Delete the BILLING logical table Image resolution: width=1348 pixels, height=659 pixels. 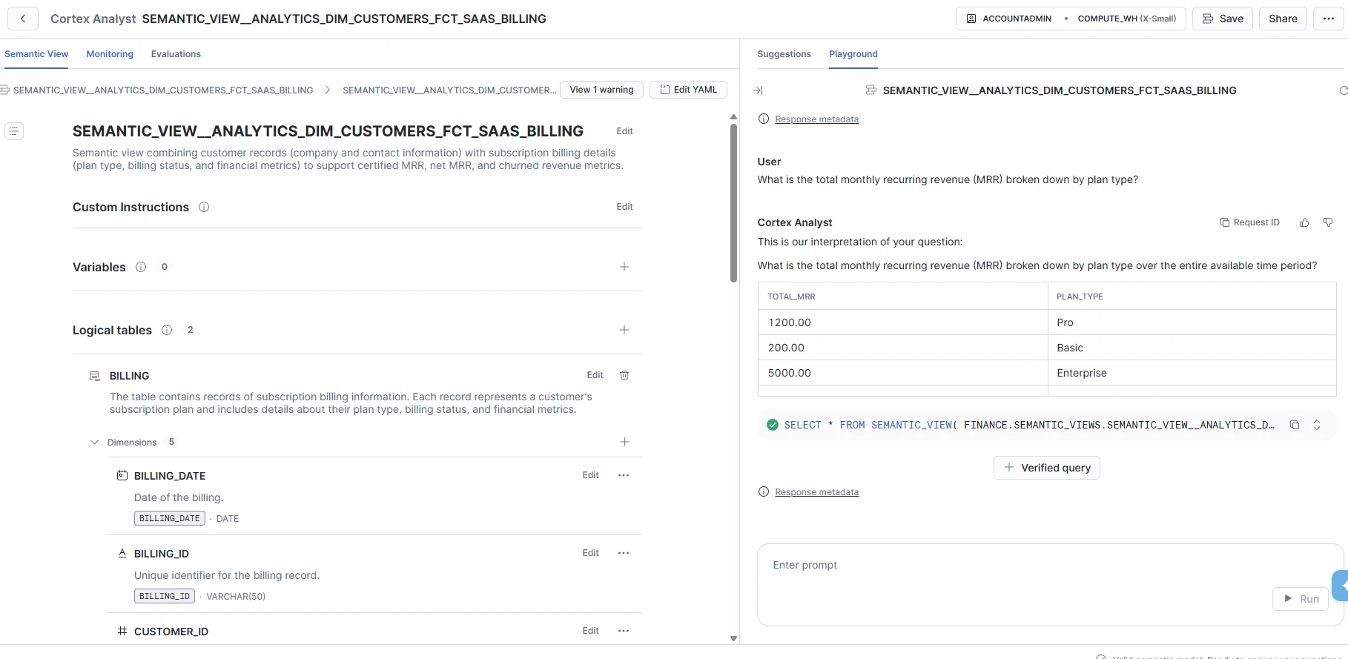point(624,375)
